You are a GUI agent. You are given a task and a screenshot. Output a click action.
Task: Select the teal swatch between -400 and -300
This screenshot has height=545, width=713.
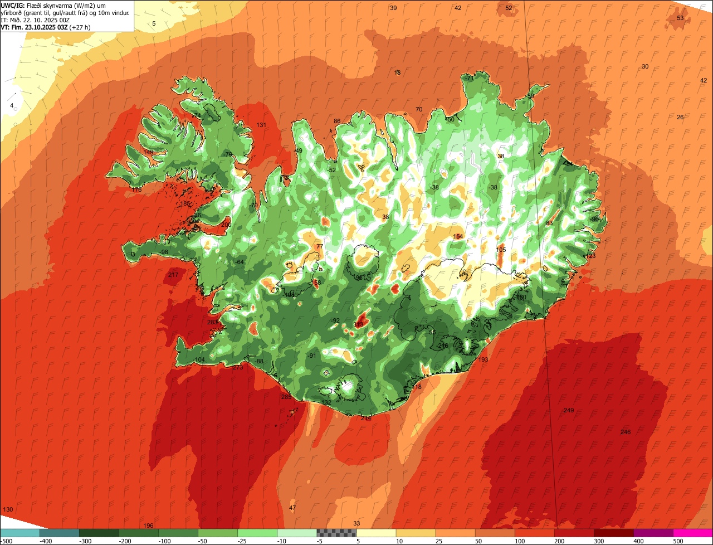tap(59, 533)
